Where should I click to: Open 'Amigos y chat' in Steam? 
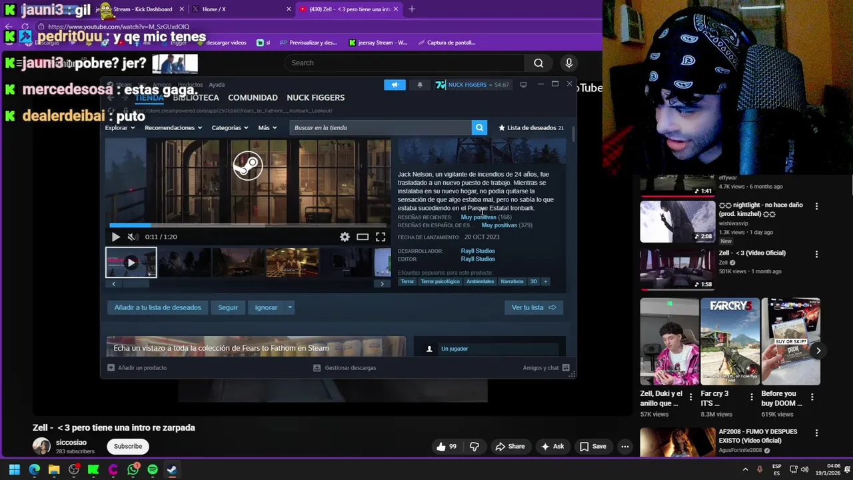(x=546, y=367)
